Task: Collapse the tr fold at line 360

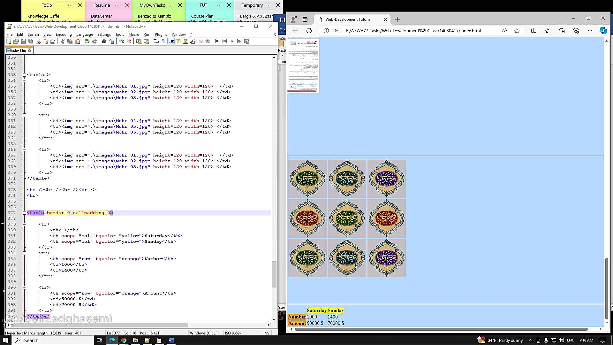Action: 24,115
